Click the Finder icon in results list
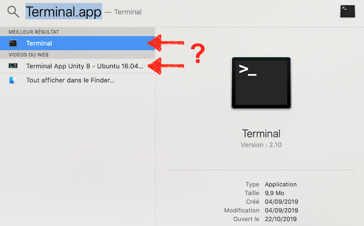The image size is (364, 226). tap(13, 80)
